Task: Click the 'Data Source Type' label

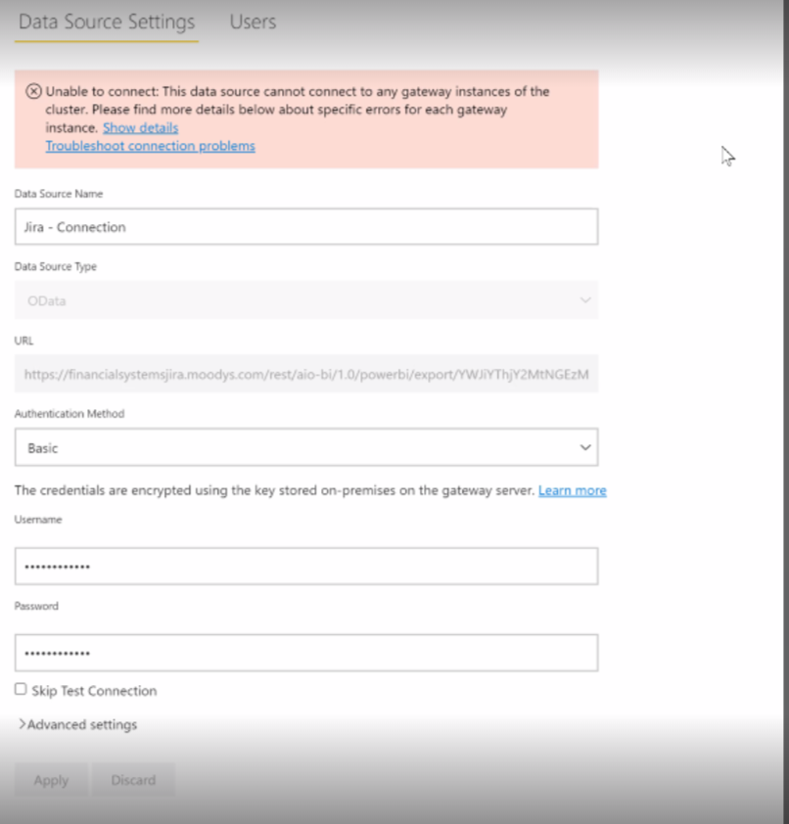Action: tap(55, 266)
